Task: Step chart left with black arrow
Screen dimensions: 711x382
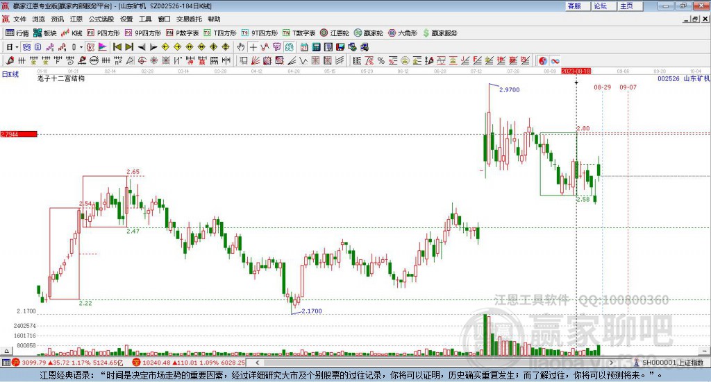Action: click(x=142, y=47)
